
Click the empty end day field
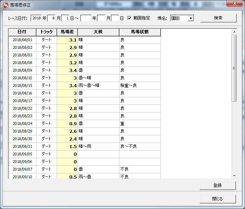[x=115, y=18]
